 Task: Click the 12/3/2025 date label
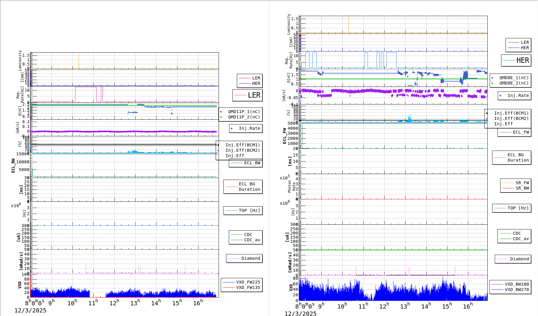pos(30,310)
